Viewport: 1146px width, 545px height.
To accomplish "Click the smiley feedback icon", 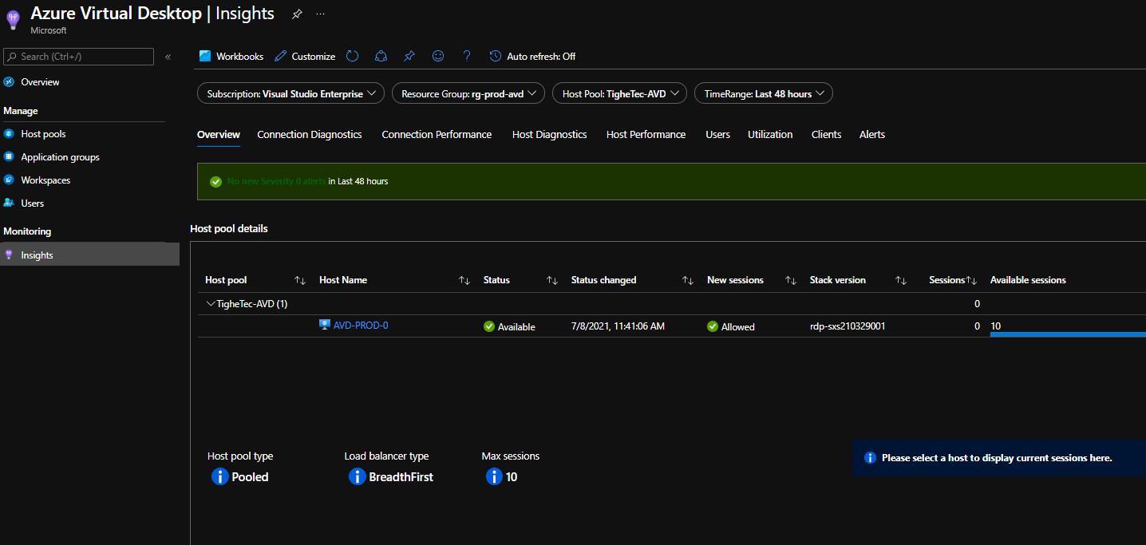I will pos(437,56).
